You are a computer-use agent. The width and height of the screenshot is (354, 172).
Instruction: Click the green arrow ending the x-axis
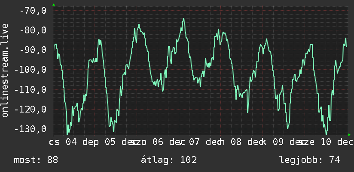[x=349, y=135]
